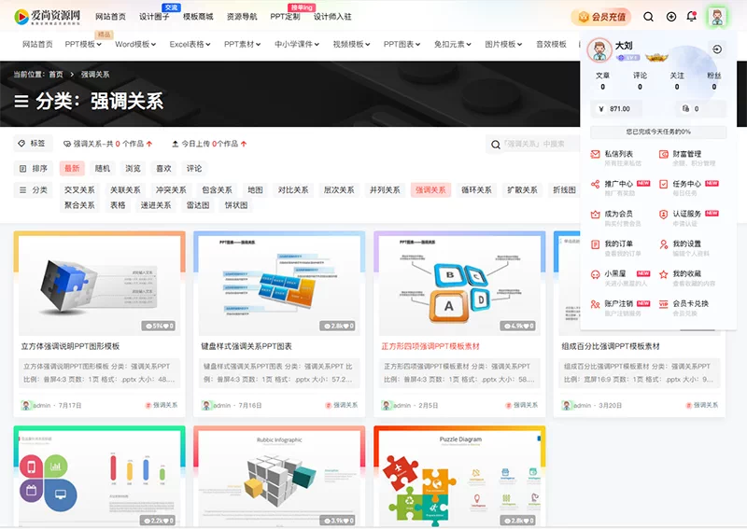Click the plus circle publish icon
The width and height of the screenshot is (747, 529).
click(670, 17)
